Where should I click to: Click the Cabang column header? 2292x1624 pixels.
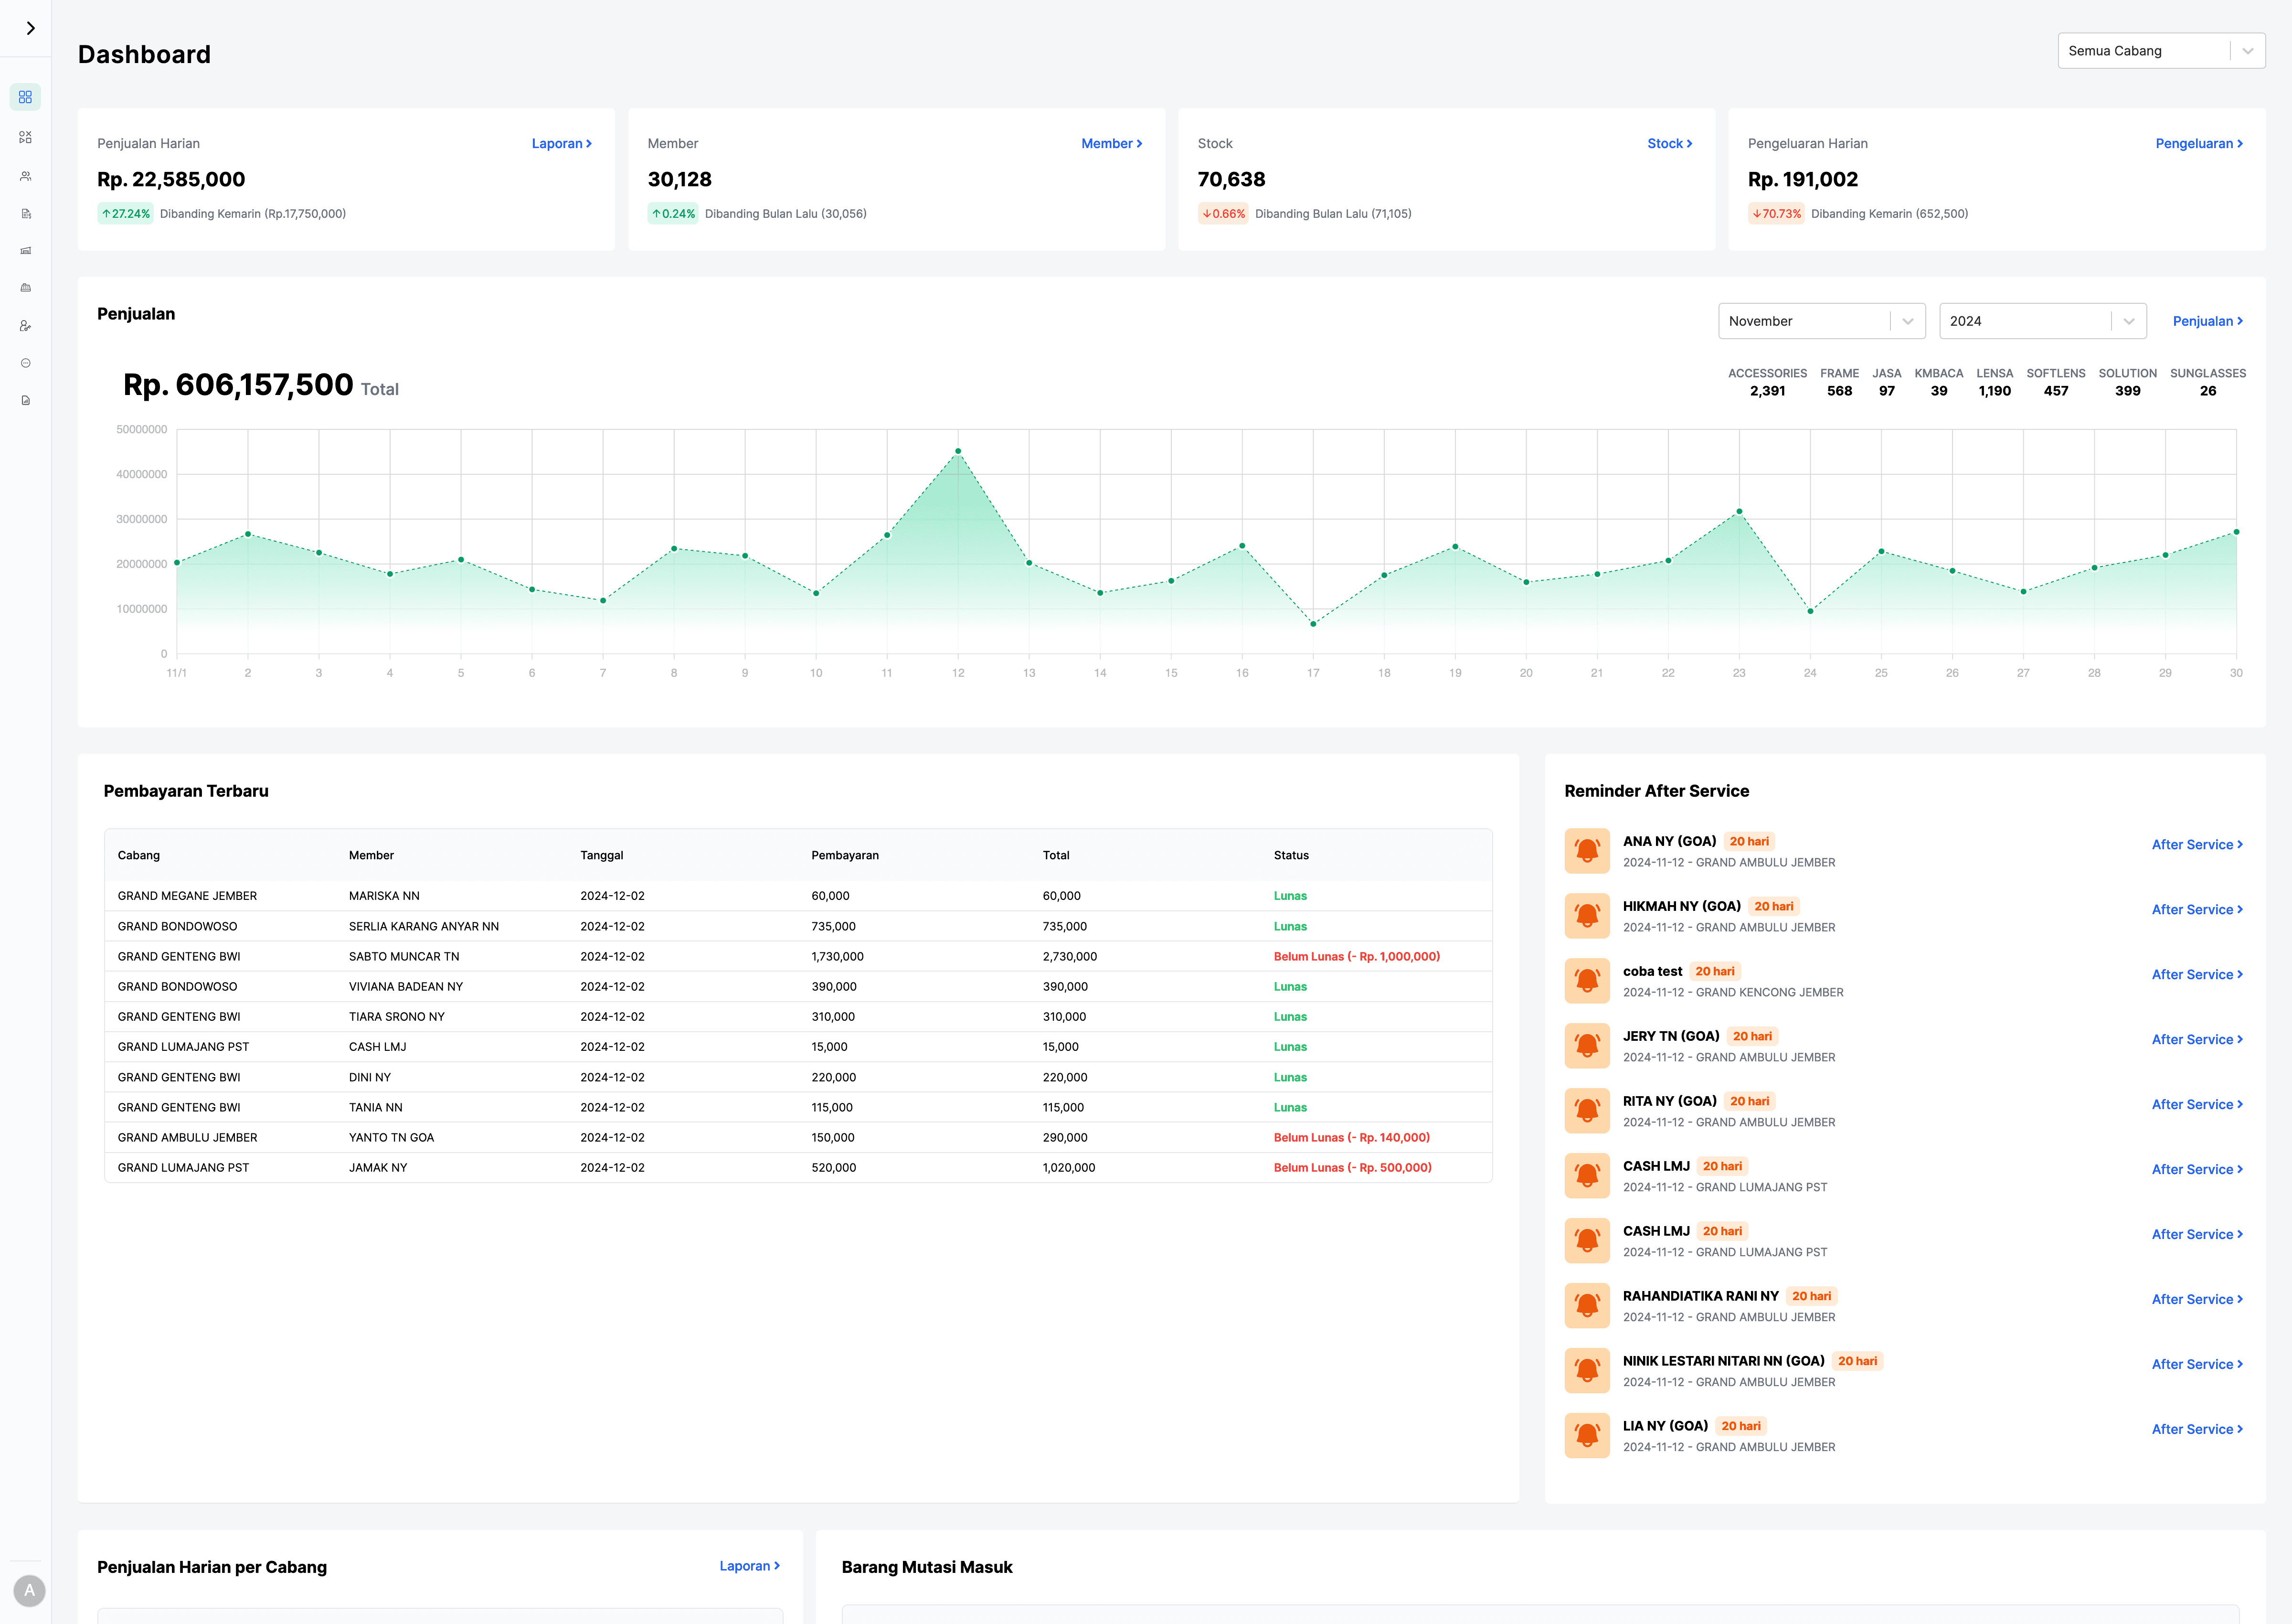click(139, 855)
